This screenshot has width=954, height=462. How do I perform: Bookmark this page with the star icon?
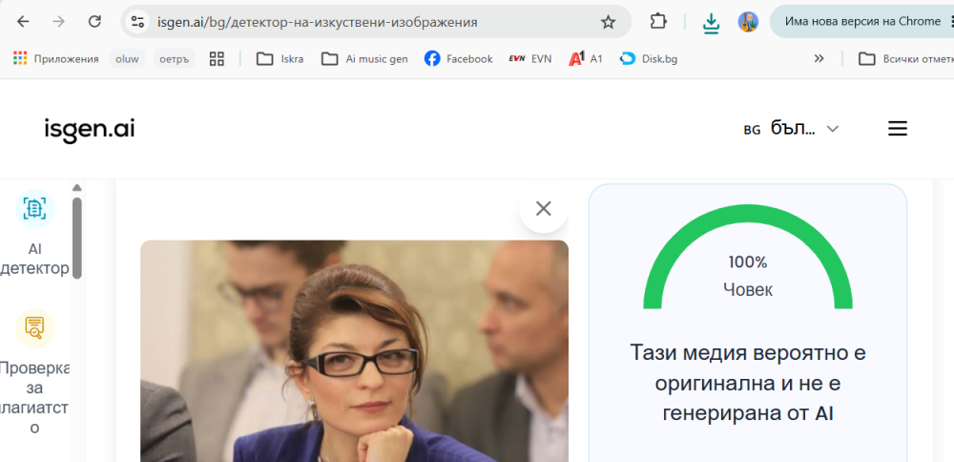[608, 23]
